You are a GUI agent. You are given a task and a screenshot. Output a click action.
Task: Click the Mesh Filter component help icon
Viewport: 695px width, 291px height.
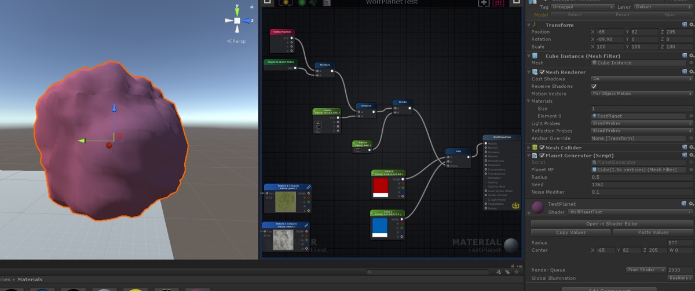click(685, 56)
